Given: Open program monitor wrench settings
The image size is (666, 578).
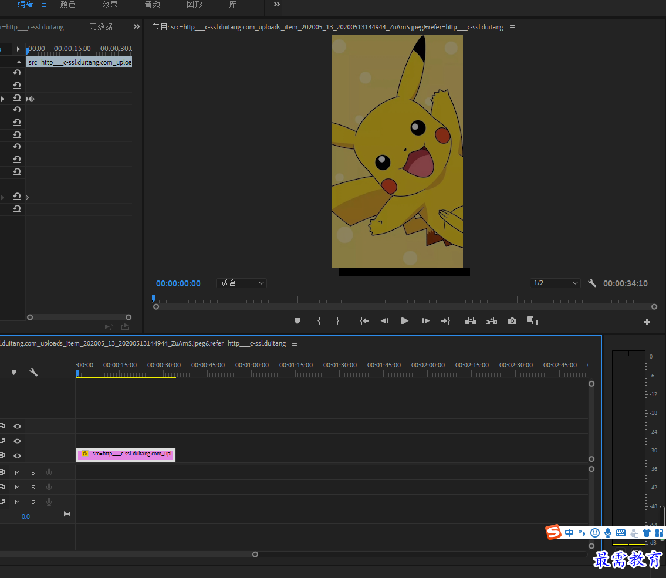Looking at the screenshot, I should pyautogui.click(x=592, y=283).
